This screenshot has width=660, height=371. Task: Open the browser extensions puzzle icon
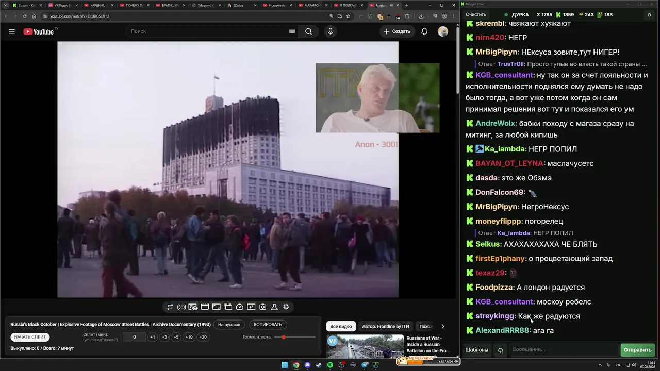(x=407, y=16)
